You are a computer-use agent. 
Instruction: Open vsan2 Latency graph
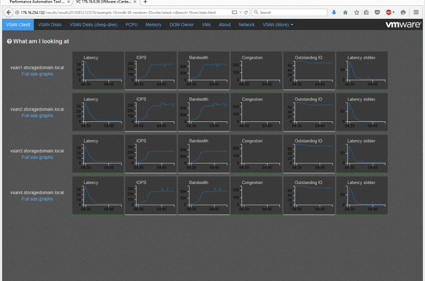[x=98, y=112]
